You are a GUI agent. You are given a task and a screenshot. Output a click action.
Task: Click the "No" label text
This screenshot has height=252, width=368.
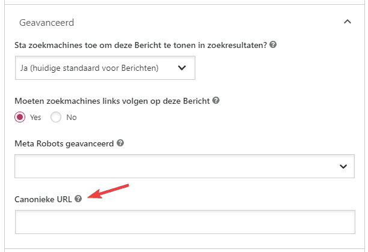[72, 118]
